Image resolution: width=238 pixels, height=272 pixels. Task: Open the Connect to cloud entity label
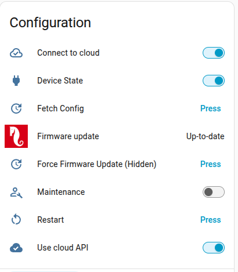click(68, 53)
